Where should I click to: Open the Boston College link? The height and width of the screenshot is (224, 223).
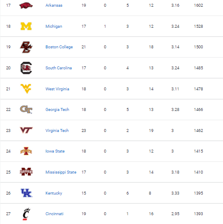point(59,47)
